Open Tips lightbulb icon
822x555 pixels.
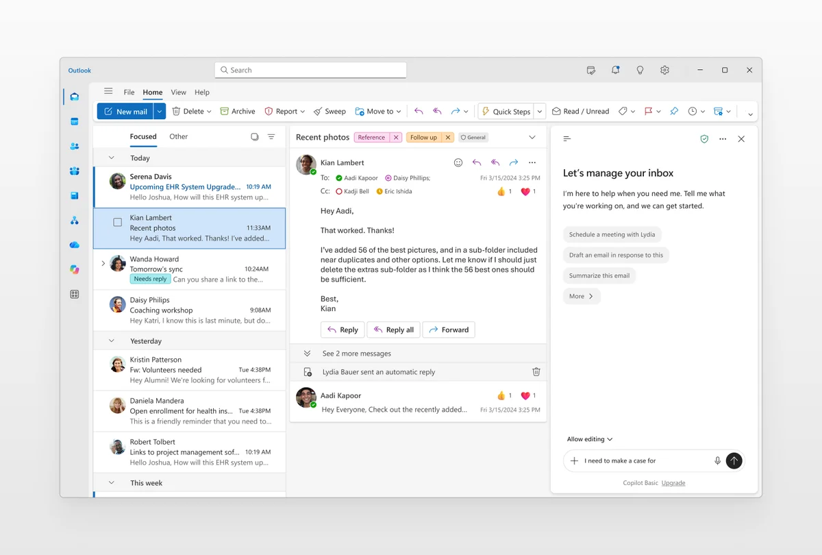point(640,70)
